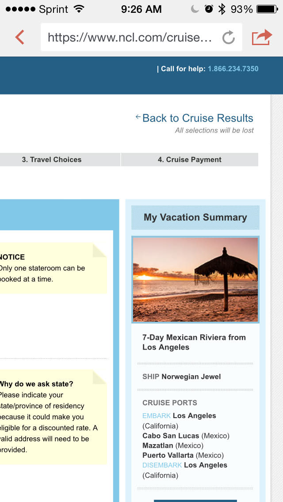
Task: Tap the Puerto Vallarta port entry
Action: pyautogui.click(x=168, y=455)
